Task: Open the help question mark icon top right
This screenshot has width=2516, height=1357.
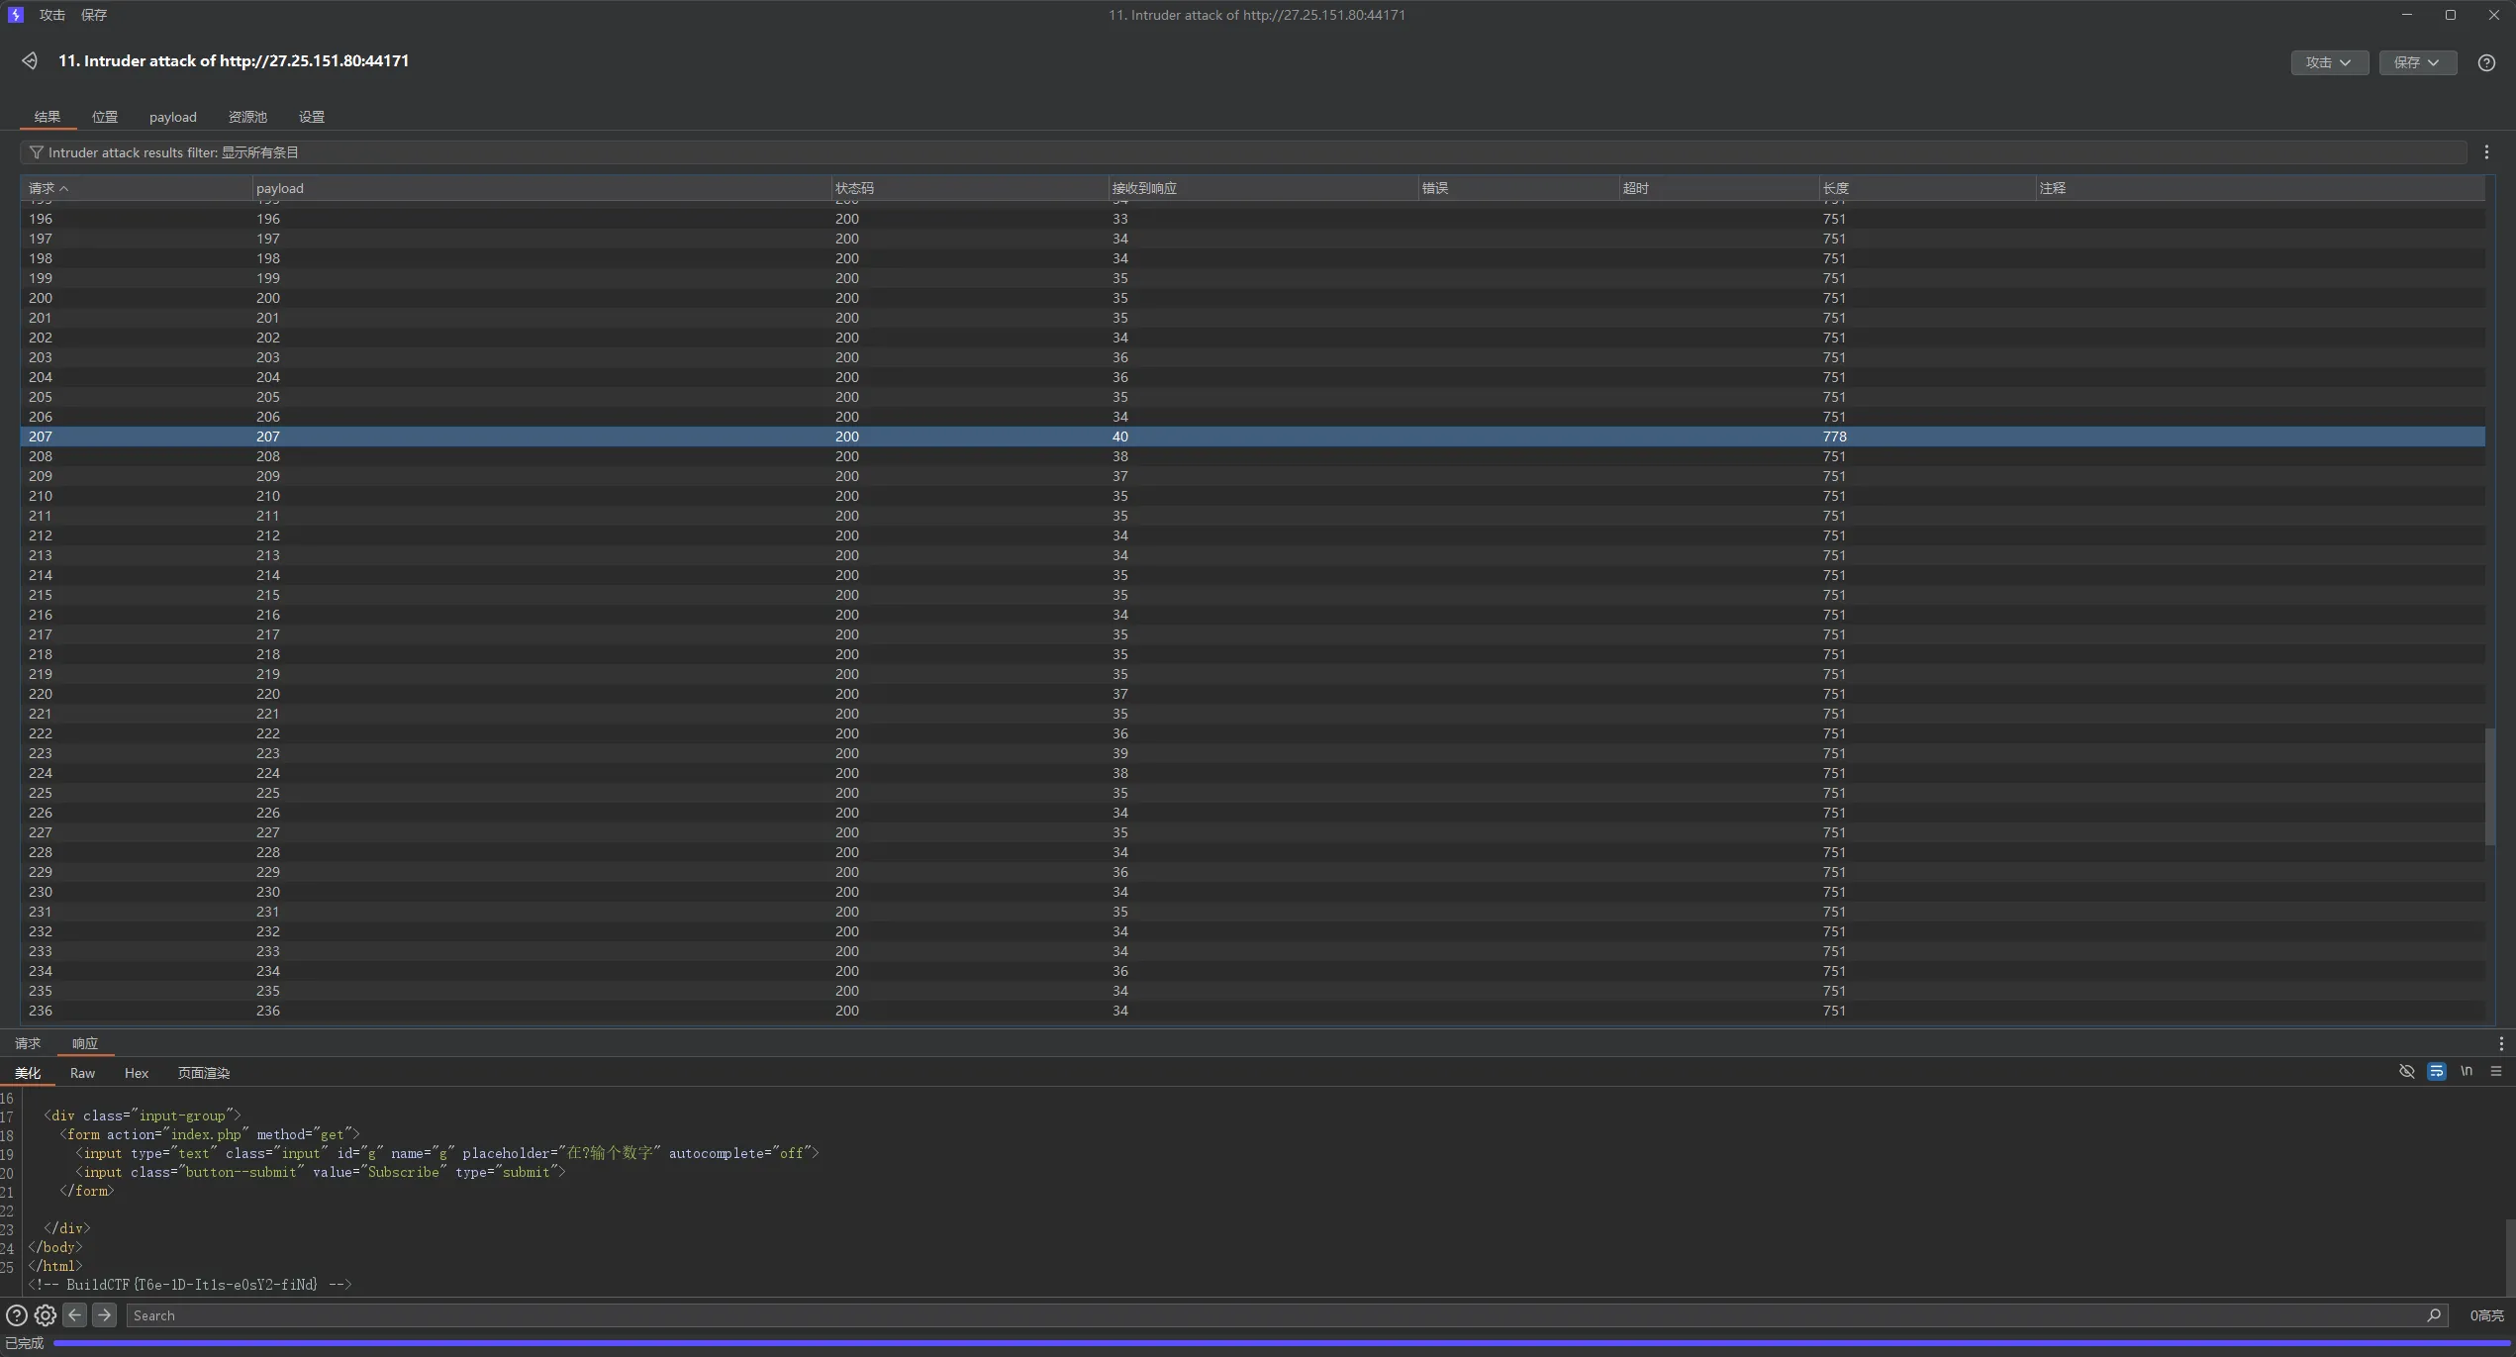Action: coord(2486,62)
